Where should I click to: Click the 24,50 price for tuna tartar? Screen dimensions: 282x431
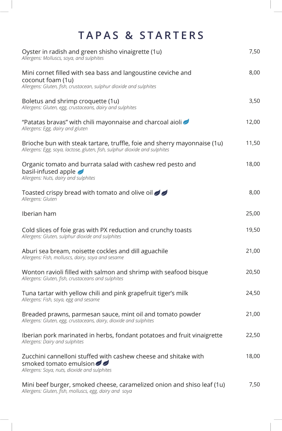click(x=253, y=293)
